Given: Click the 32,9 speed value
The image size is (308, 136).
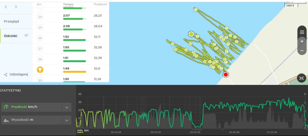Looking at the screenshot, I should coord(97,69).
